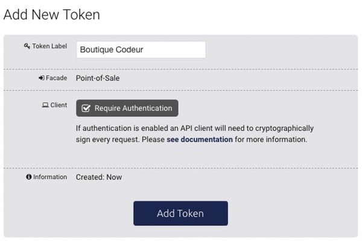Click the key icon beside Token Label
This screenshot has height=241, width=362.
tap(27, 46)
